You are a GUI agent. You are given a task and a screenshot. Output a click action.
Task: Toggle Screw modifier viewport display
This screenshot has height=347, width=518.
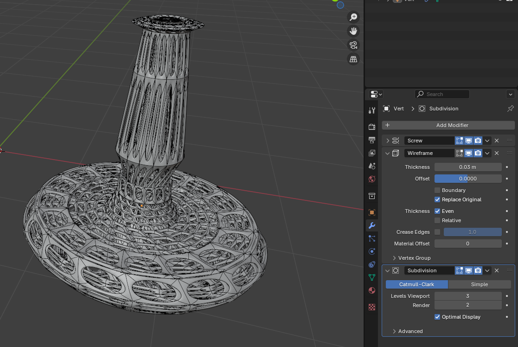pyautogui.click(x=468, y=141)
